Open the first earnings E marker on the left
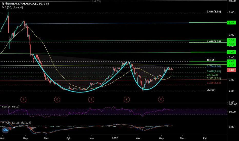The image size is (239, 141). tap(23, 99)
